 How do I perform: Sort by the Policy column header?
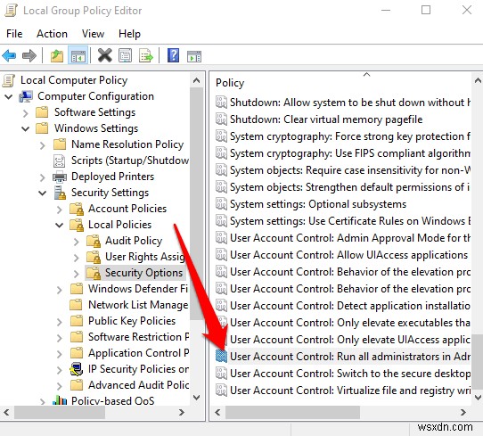[x=230, y=83]
